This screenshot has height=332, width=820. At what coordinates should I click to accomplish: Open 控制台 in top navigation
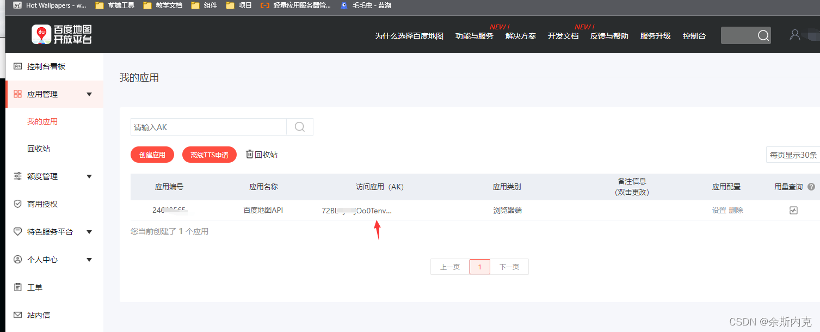(x=694, y=36)
